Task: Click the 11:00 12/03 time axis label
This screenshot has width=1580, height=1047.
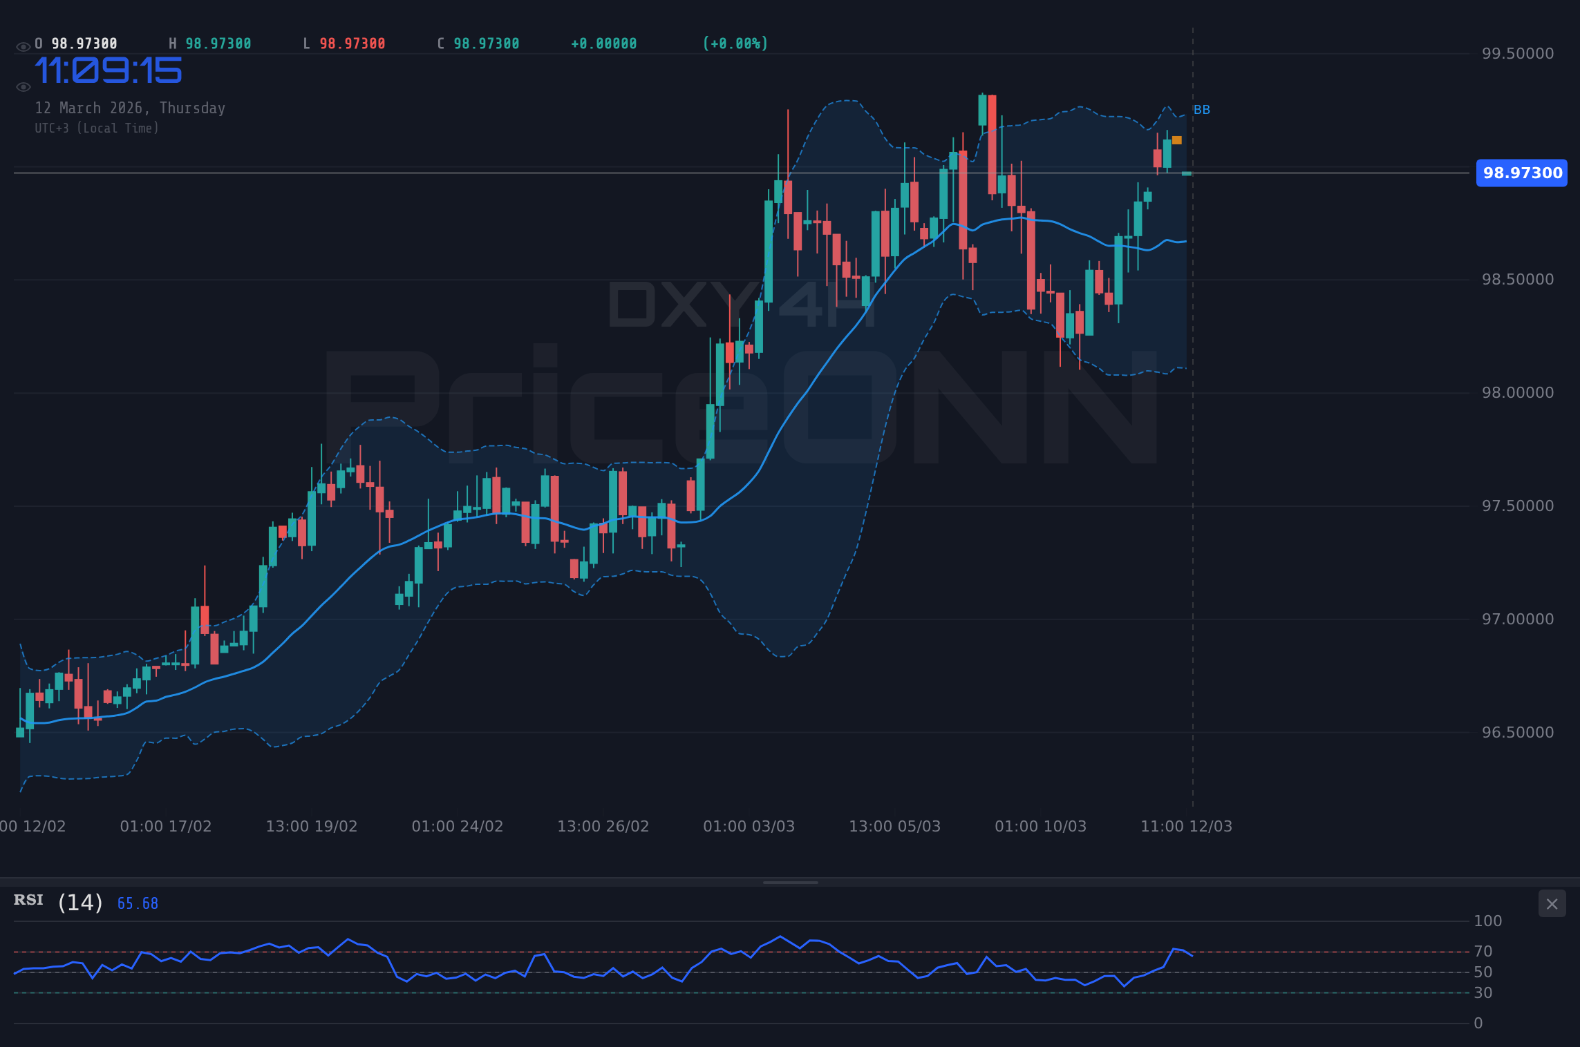Action: (x=1187, y=827)
